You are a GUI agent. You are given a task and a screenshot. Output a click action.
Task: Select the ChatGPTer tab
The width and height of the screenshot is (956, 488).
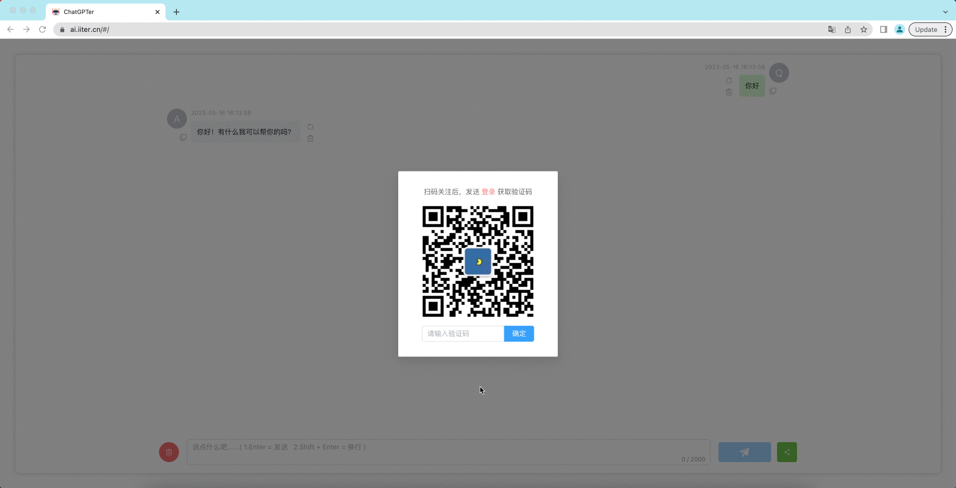[106, 12]
